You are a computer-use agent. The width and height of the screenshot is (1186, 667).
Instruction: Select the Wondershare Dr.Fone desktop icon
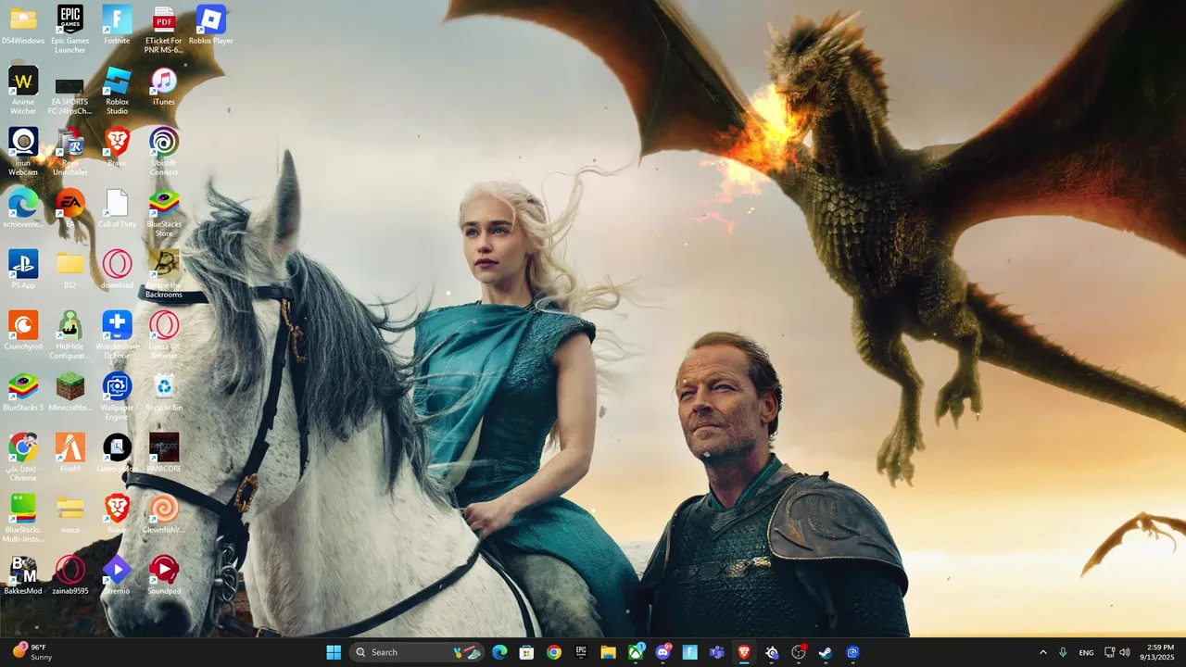click(x=117, y=334)
